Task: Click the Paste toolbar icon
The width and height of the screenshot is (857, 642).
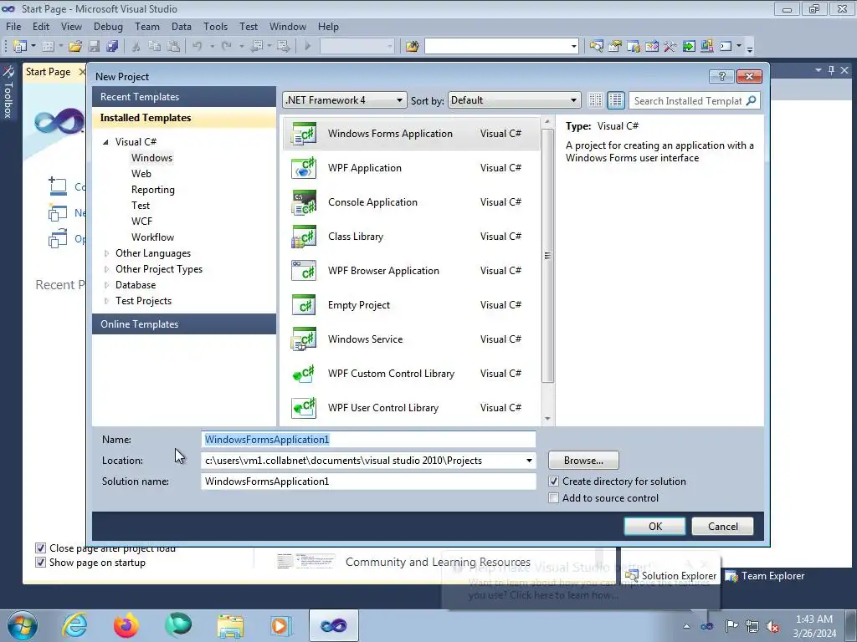Action: (x=173, y=47)
